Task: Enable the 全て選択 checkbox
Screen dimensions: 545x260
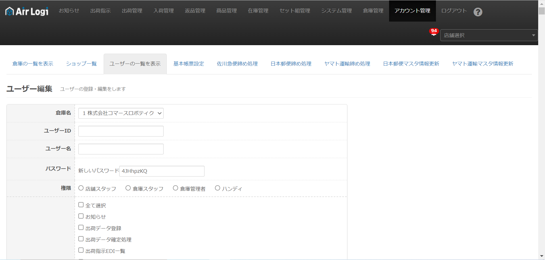Action: (x=81, y=204)
